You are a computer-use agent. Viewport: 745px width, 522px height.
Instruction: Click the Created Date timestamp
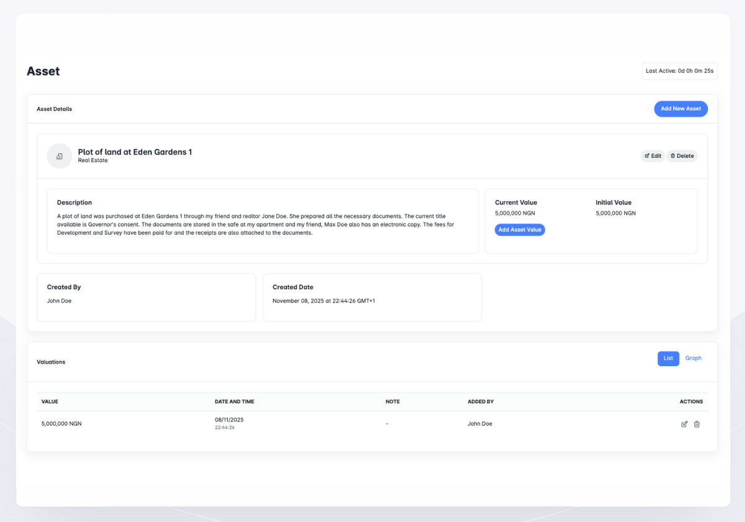[x=323, y=301]
